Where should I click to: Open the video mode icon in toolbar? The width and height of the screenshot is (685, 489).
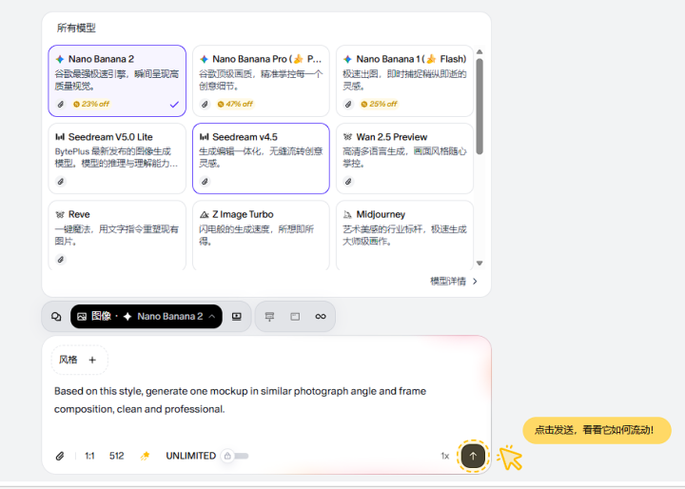[236, 317]
